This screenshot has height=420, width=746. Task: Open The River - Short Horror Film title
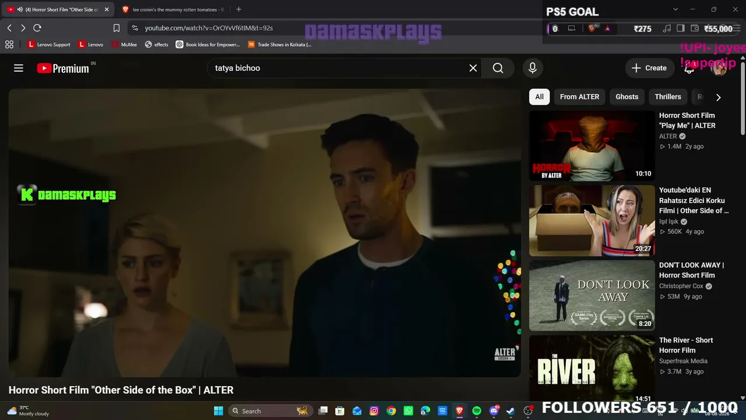[x=686, y=345]
